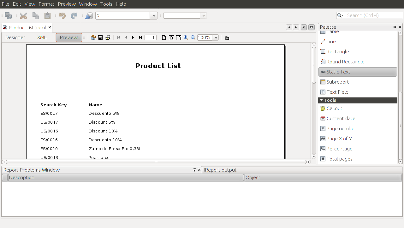Reload the report preview
This screenshot has height=228, width=404.
pos(93,38)
